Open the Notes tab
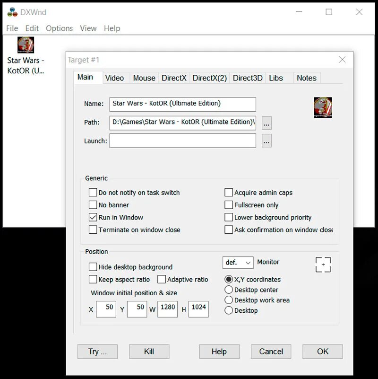 click(x=307, y=78)
